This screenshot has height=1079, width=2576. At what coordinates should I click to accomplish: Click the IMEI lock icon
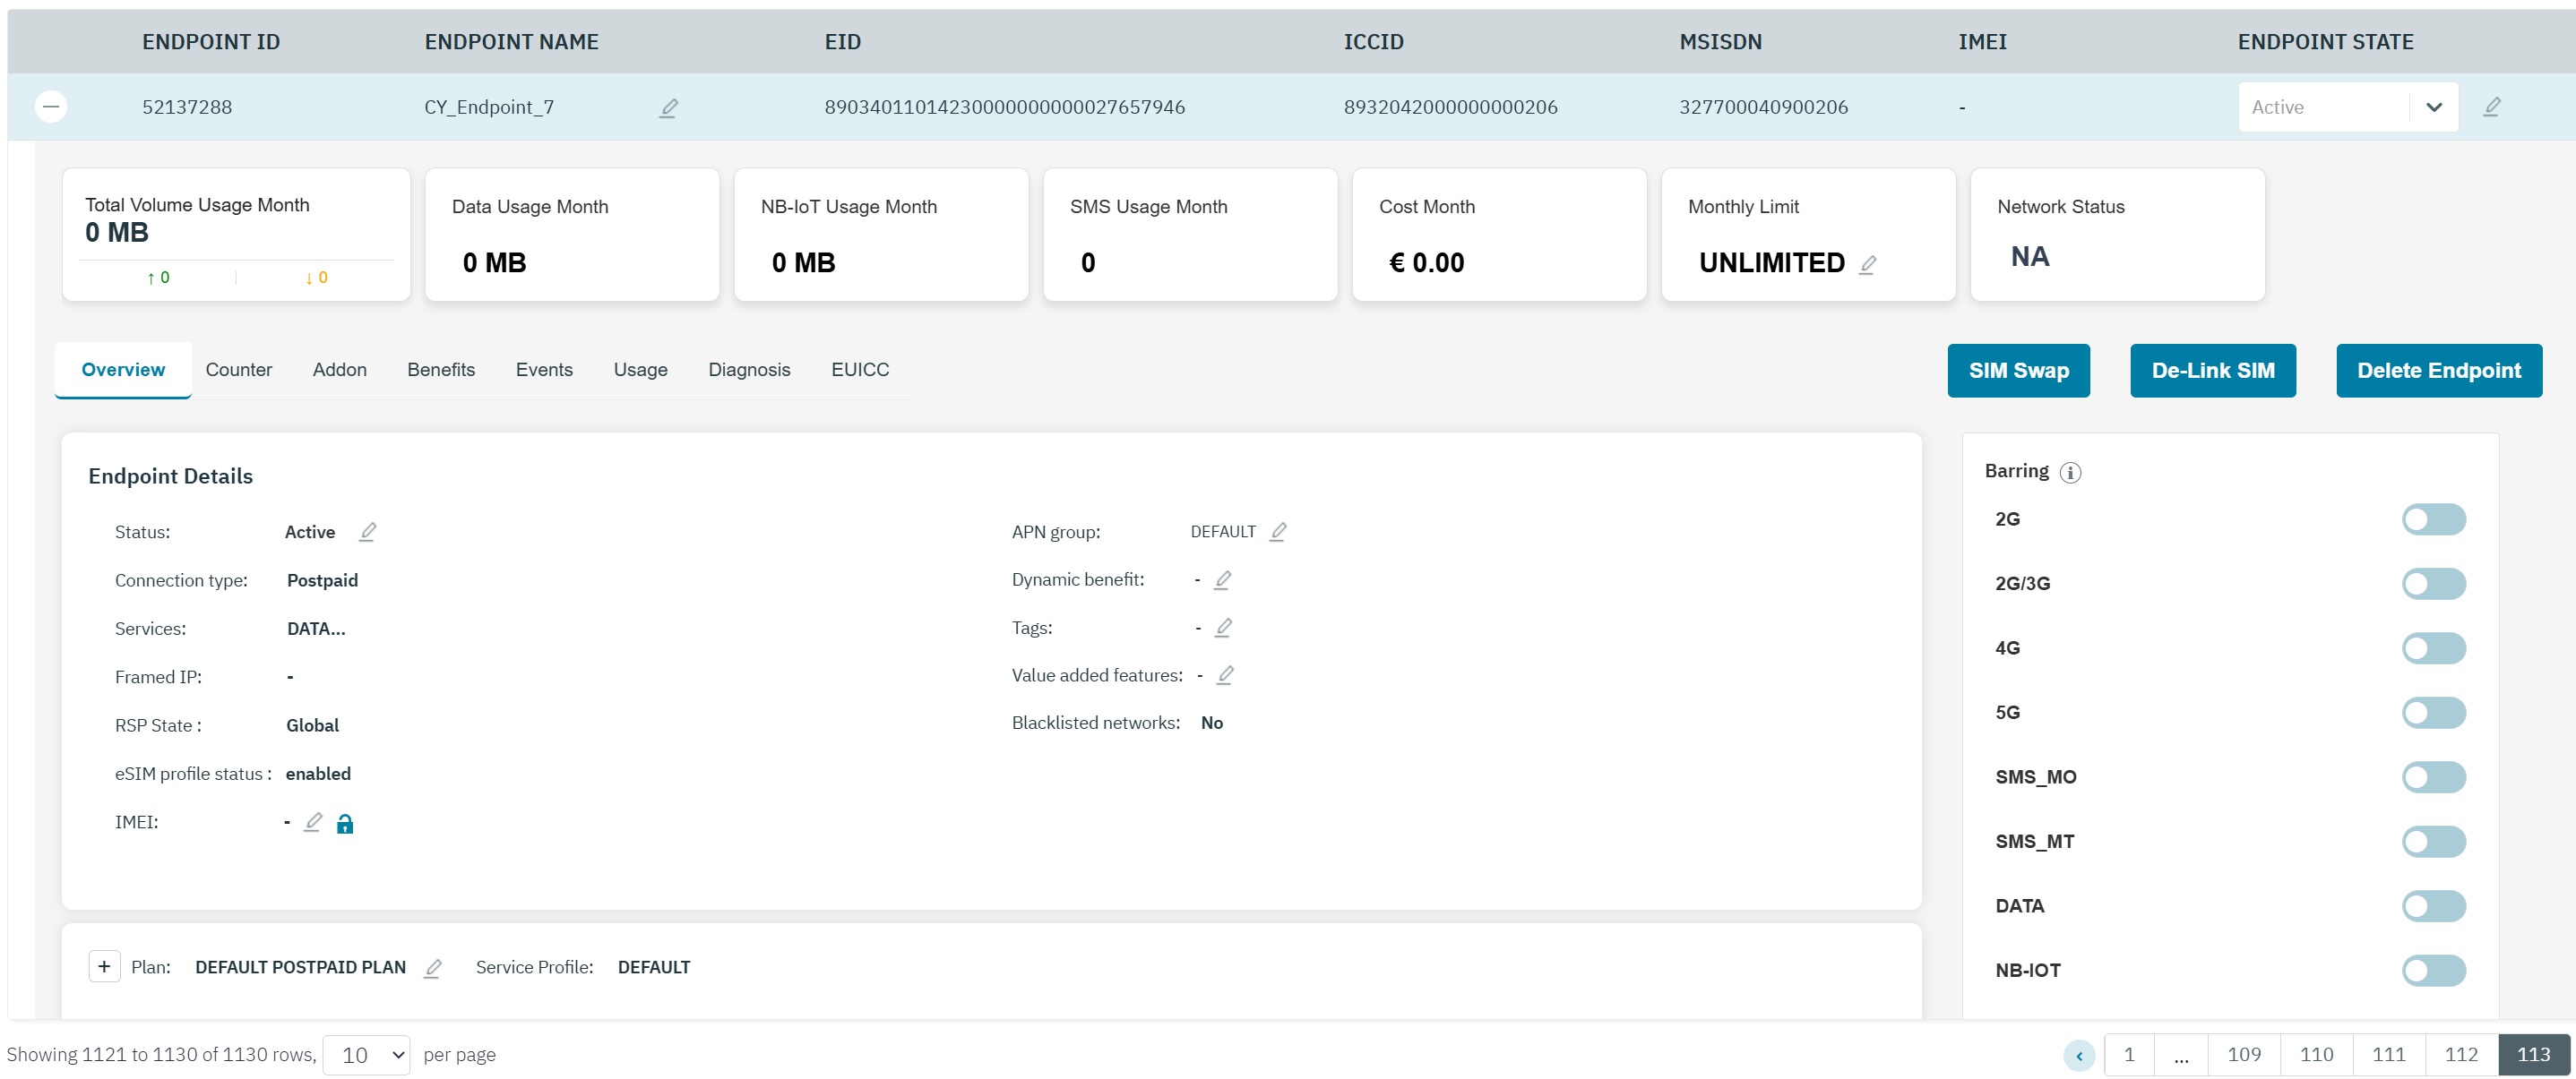pyautogui.click(x=345, y=823)
